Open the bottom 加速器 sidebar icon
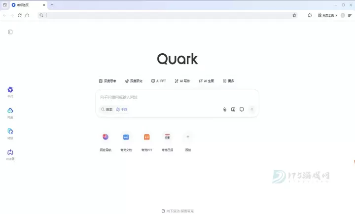The height and width of the screenshot is (214, 355). (x=10, y=155)
